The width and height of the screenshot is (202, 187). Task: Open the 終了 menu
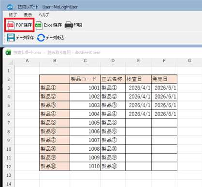click(x=13, y=15)
